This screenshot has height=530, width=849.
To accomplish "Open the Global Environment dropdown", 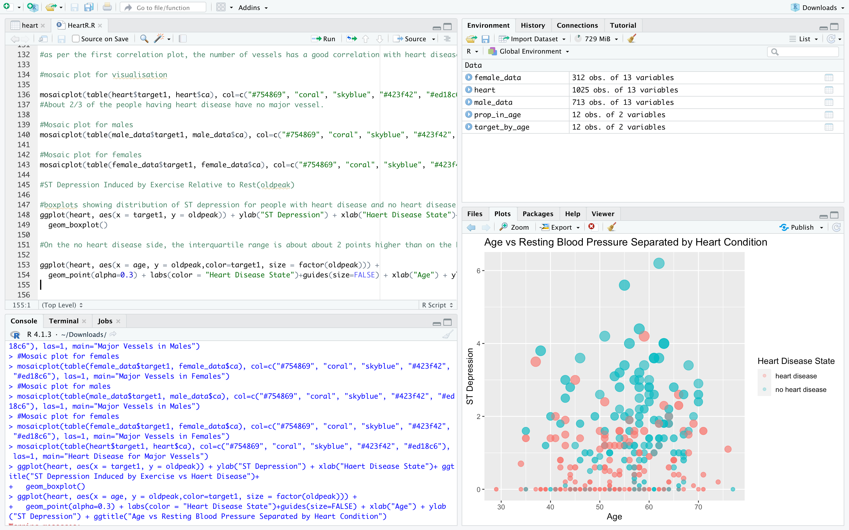I will pos(530,52).
